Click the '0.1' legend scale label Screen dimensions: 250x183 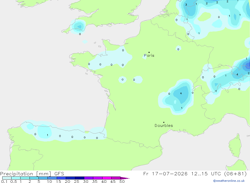click(x=4, y=182)
